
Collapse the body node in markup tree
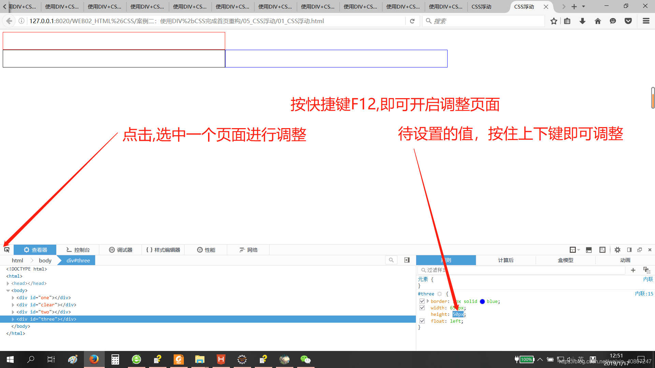tap(8, 291)
